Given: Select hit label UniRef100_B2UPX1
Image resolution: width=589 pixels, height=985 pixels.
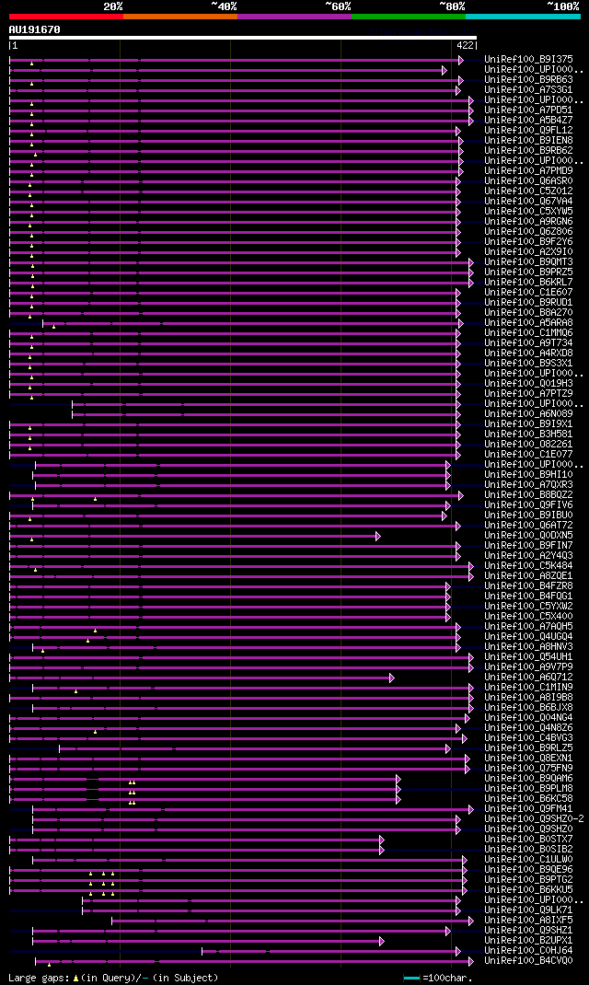Looking at the screenshot, I should point(528,940).
